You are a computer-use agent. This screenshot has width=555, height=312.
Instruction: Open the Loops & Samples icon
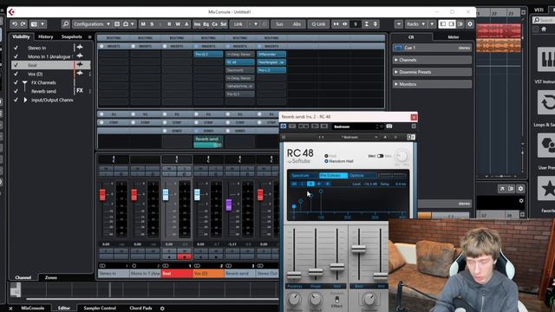(x=546, y=102)
